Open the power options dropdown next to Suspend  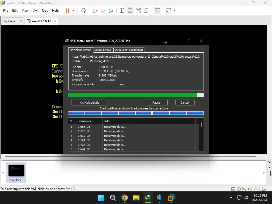(73, 11)
